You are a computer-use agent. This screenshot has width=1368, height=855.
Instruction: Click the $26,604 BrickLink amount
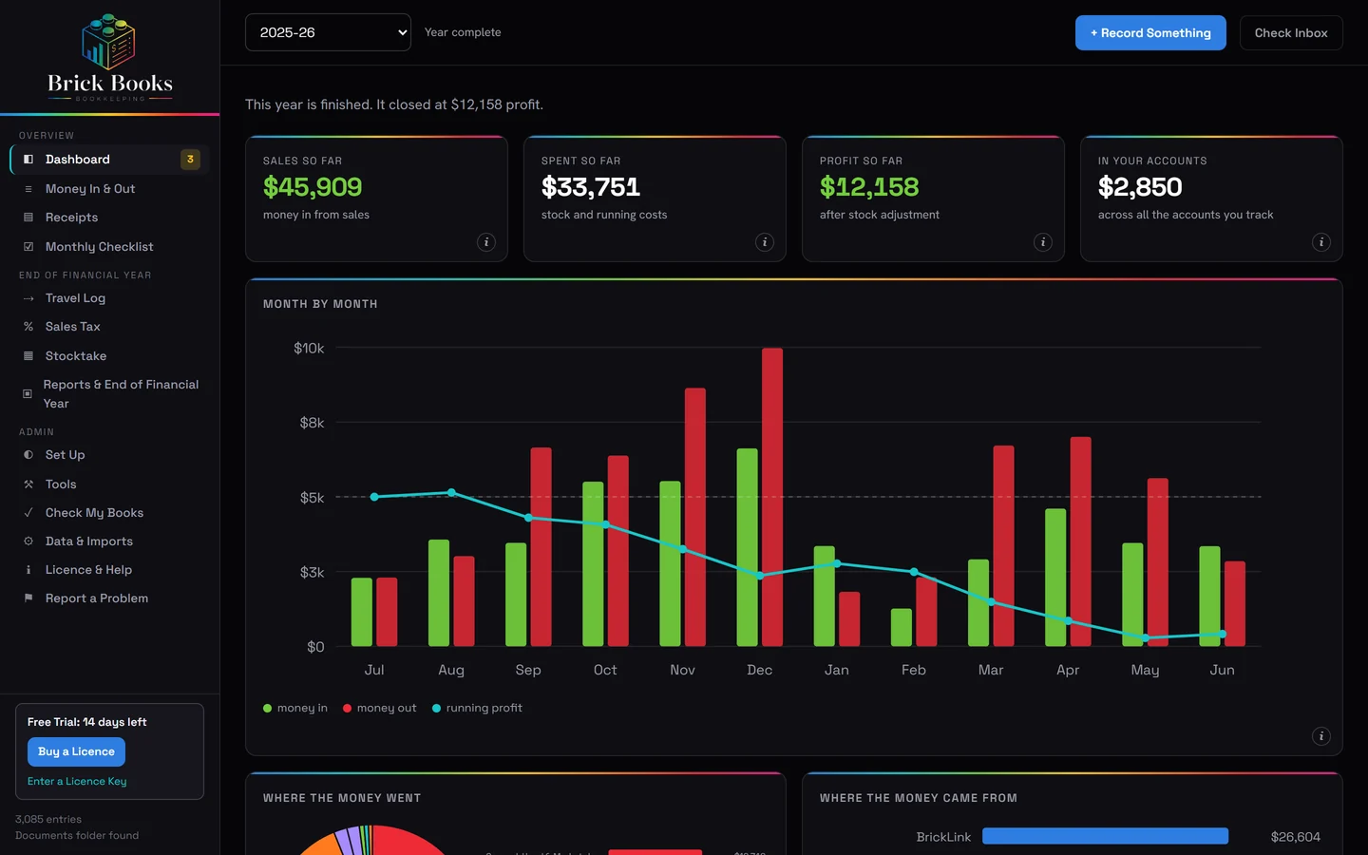tap(1296, 837)
